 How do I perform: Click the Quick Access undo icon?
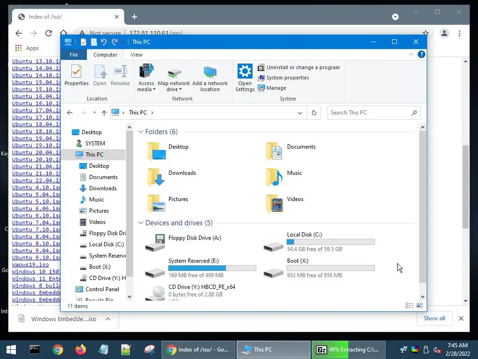pyautogui.click(x=104, y=42)
